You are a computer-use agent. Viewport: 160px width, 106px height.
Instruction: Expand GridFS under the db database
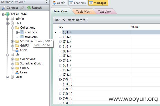[12, 68]
